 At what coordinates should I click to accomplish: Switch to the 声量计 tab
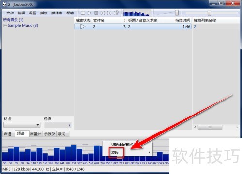click(36, 134)
